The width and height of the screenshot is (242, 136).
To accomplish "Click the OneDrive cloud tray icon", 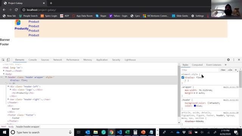I will coord(178,132).
